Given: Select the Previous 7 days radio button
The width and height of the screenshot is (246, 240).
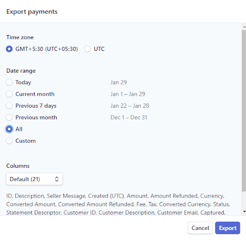Looking at the screenshot, I should [9, 106].
